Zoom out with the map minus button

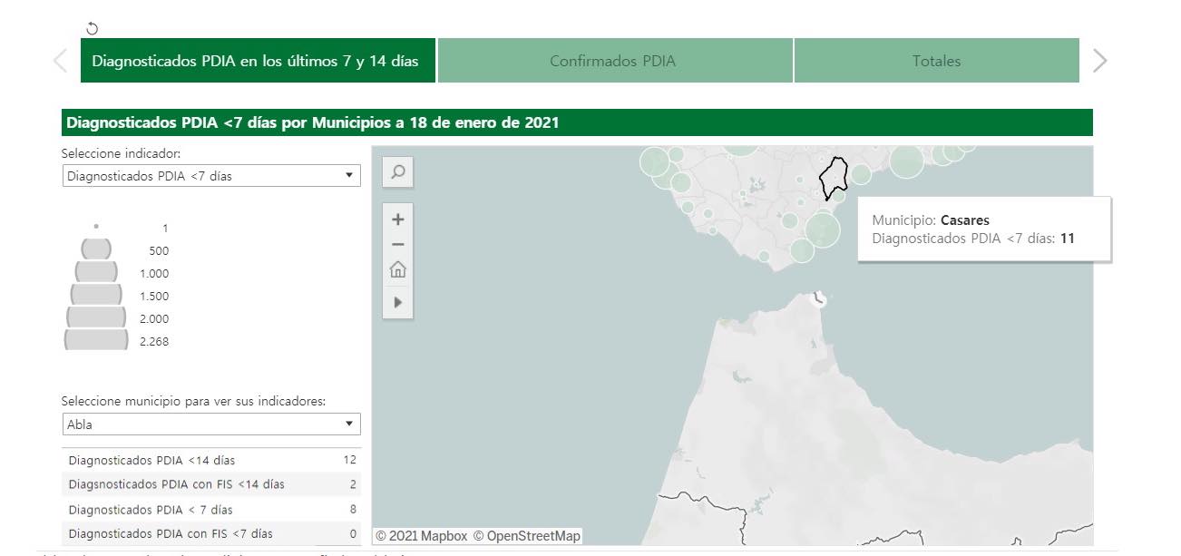397,244
